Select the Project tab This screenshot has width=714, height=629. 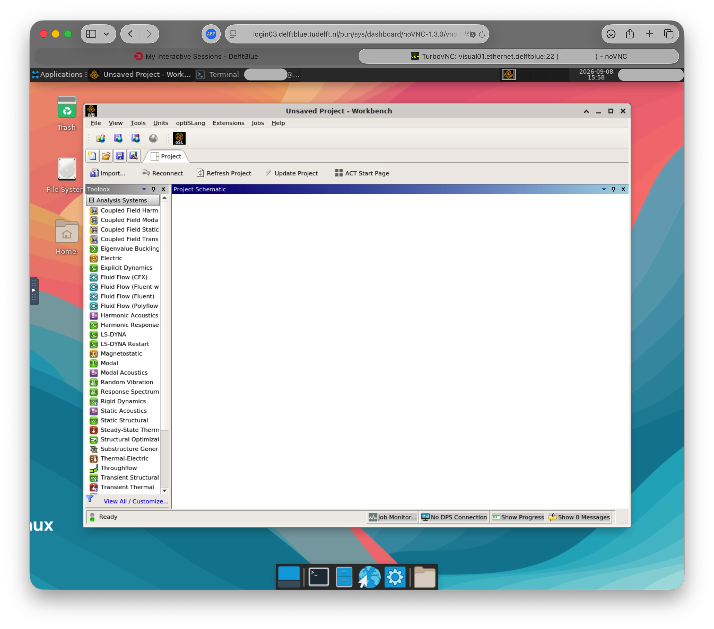pos(166,156)
